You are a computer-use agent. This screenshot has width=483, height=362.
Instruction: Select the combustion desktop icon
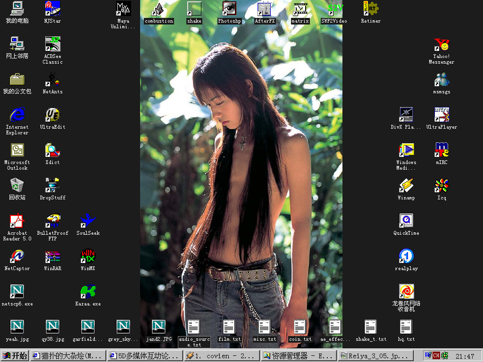point(159,9)
